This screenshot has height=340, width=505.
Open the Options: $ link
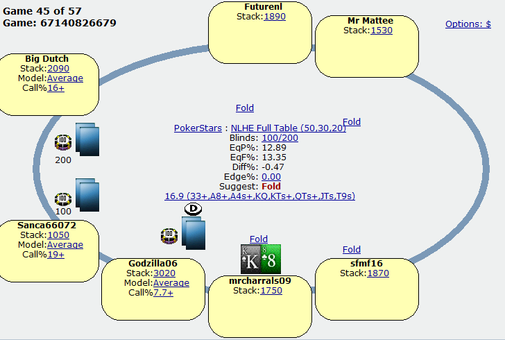click(x=468, y=24)
